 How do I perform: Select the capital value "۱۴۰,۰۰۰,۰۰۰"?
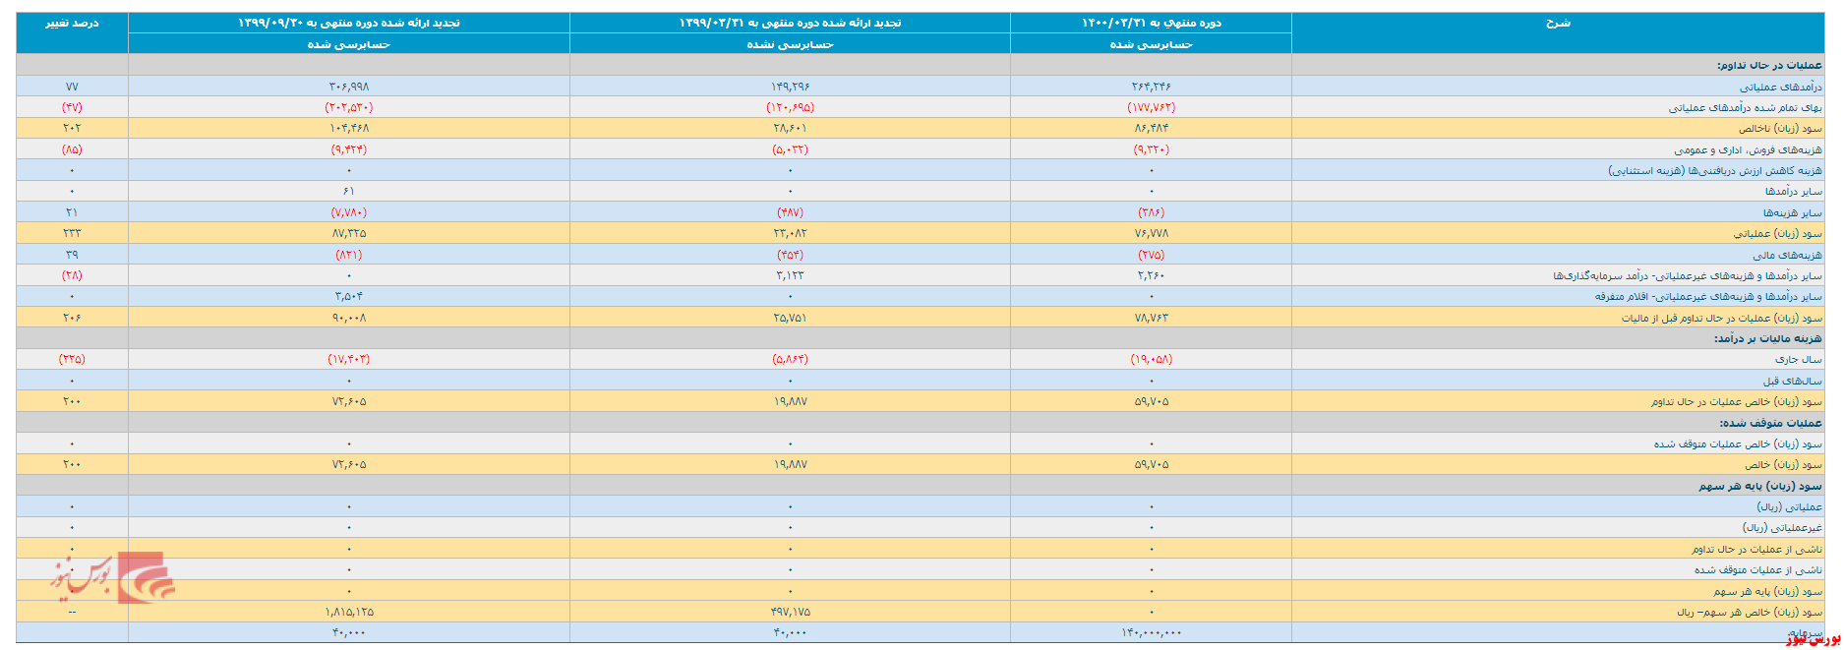pos(1152,632)
